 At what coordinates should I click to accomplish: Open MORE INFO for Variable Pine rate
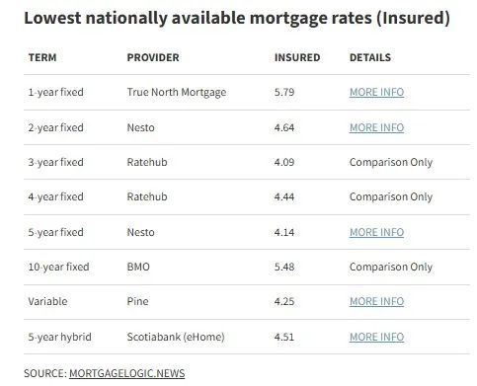[x=376, y=301]
